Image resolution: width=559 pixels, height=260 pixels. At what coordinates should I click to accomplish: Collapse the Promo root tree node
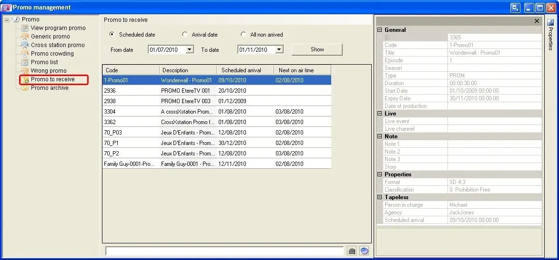(x=7, y=19)
